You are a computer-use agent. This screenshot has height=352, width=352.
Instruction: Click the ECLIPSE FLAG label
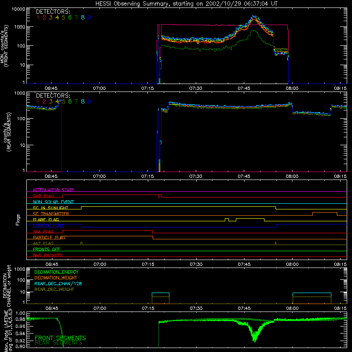[x=48, y=226]
